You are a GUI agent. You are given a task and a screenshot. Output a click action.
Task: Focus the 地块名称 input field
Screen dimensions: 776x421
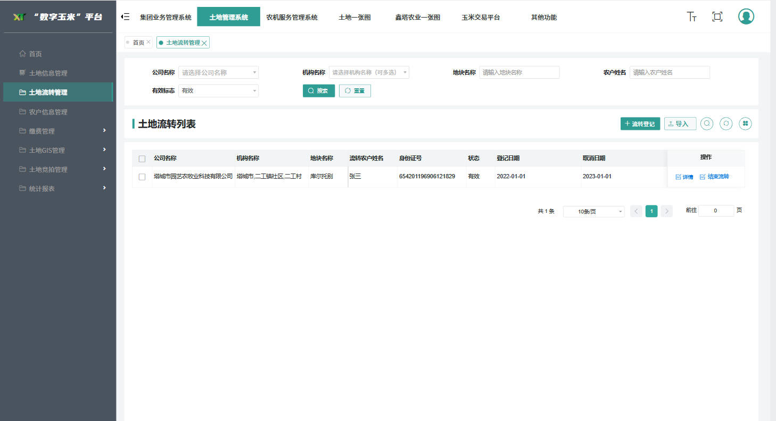(x=519, y=72)
